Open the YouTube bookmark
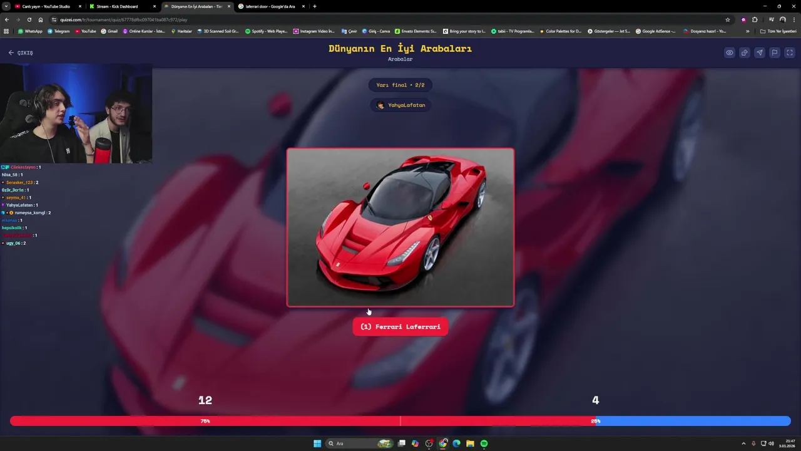 click(x=85, y=31)
